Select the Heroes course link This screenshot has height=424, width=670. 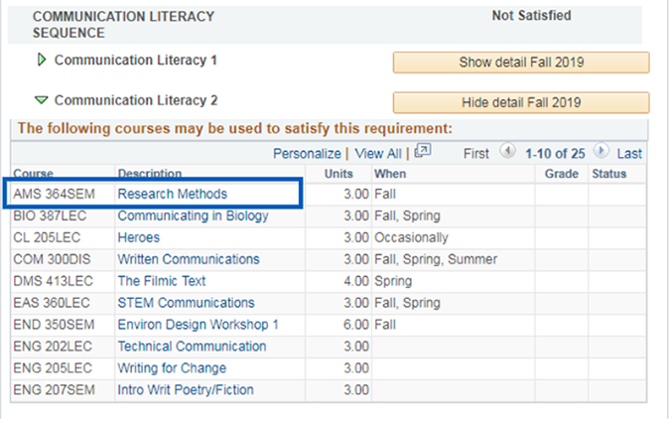[x=138, y=237]
